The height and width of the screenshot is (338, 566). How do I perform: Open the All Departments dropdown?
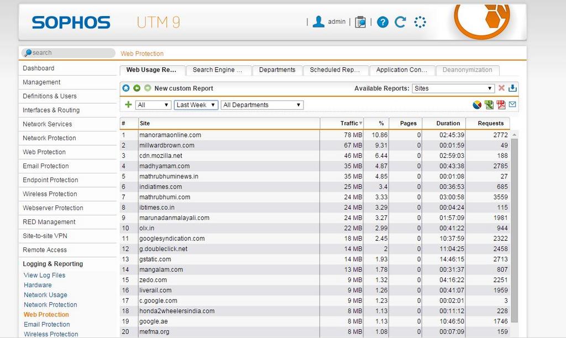click(x=262, y=105)
